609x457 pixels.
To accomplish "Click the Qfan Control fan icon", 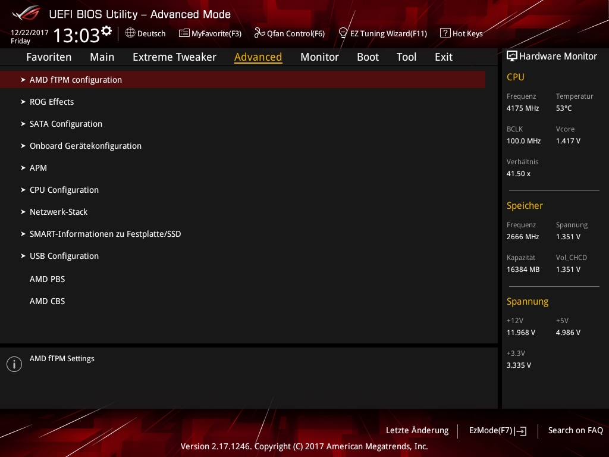I will click(x=259, y=33).
